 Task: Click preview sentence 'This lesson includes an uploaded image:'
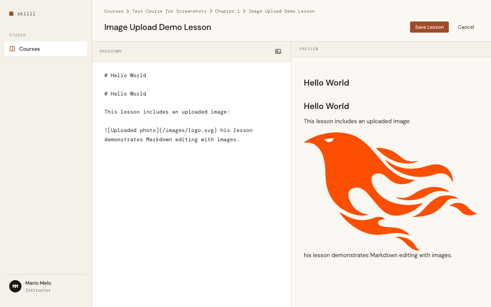pyautogui.click(x=357, y=121)
